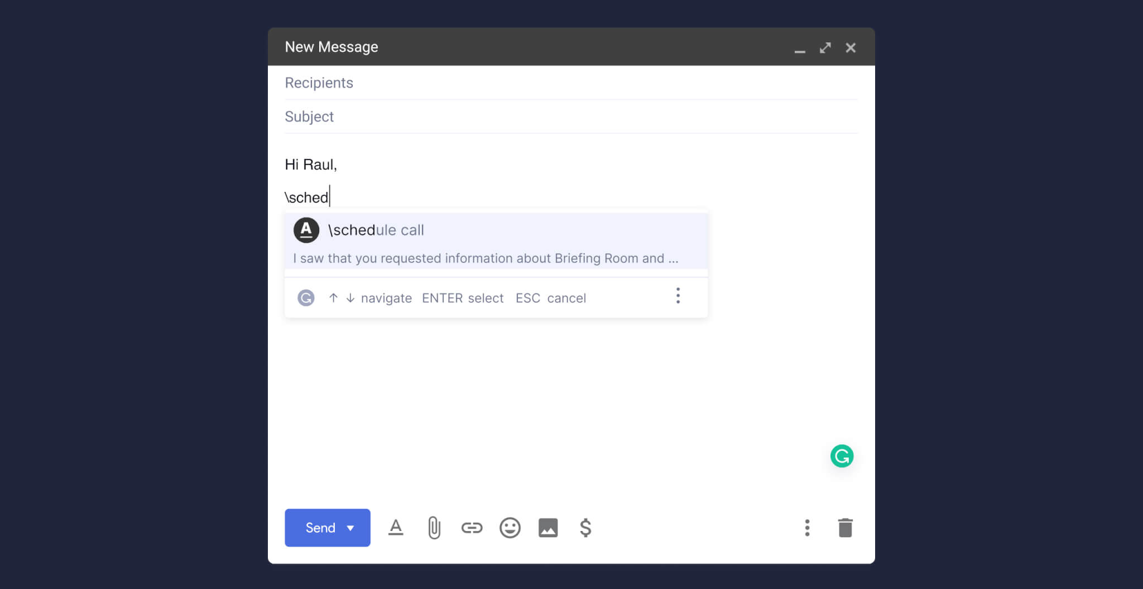This screenshot has height=589, width=1143.
Task: Click the snippet preview text about Briefing Room
Action: 486,258
